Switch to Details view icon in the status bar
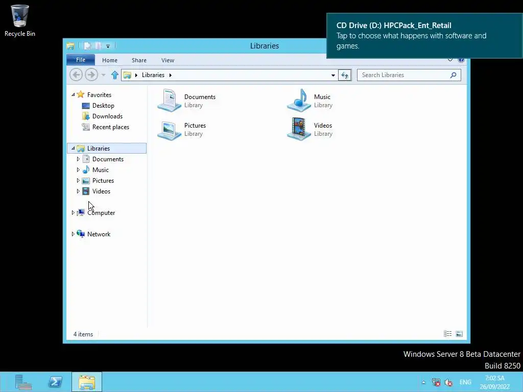Screen dimensions: 523x392 (x=447, y=334)
